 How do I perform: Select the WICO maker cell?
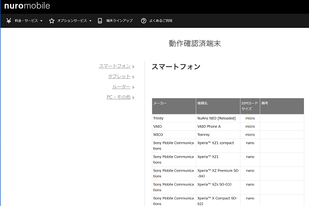pos(174,135)
